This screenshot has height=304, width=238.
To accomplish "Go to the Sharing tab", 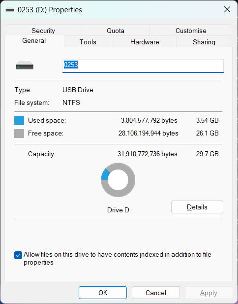I will [204, 42].
